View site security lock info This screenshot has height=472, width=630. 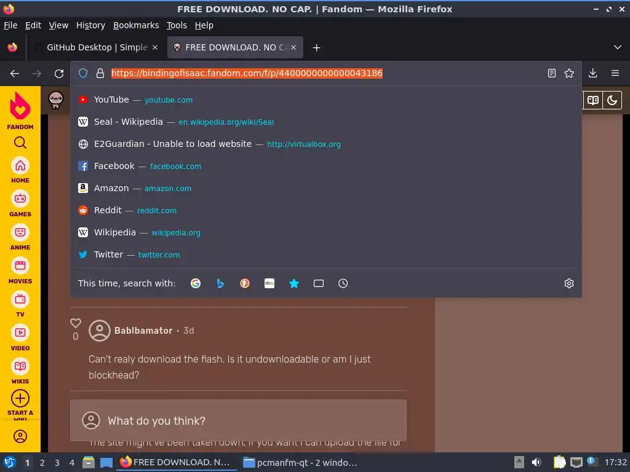(100, 74)
